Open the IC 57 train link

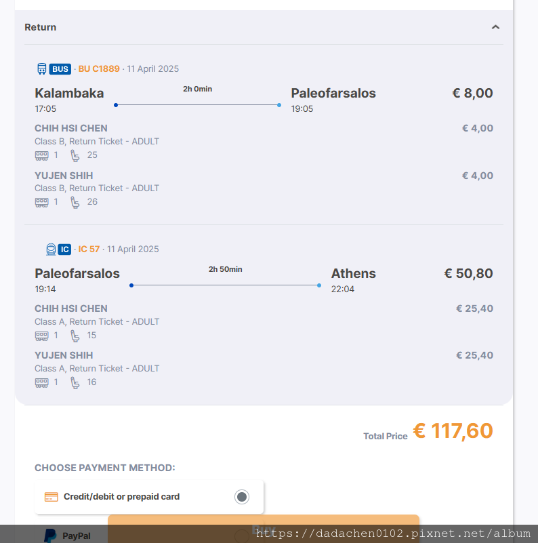coord(89,249)
